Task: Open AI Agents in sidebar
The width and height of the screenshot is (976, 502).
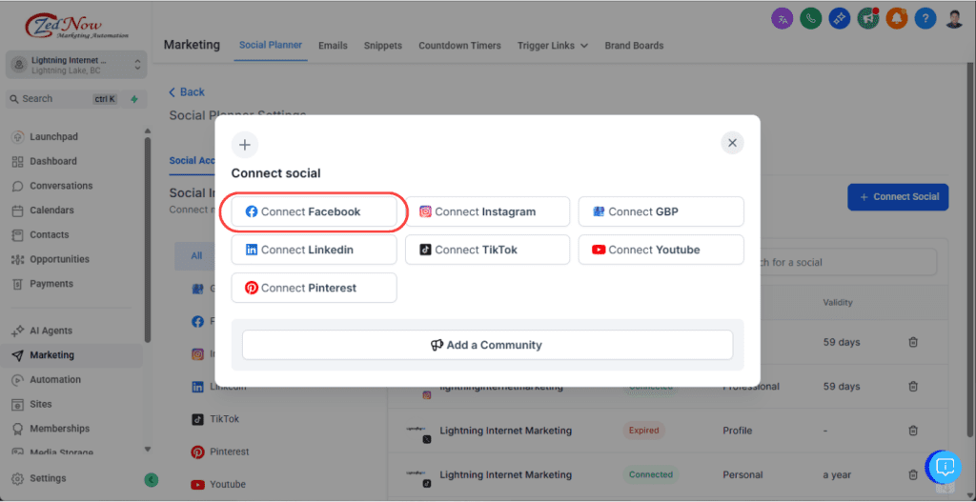Action: pos(51,331)
